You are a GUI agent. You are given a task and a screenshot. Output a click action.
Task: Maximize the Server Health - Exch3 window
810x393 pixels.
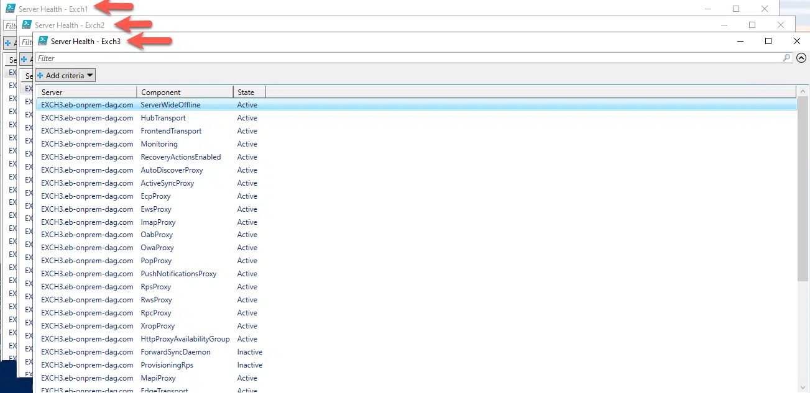click(768, 41)
